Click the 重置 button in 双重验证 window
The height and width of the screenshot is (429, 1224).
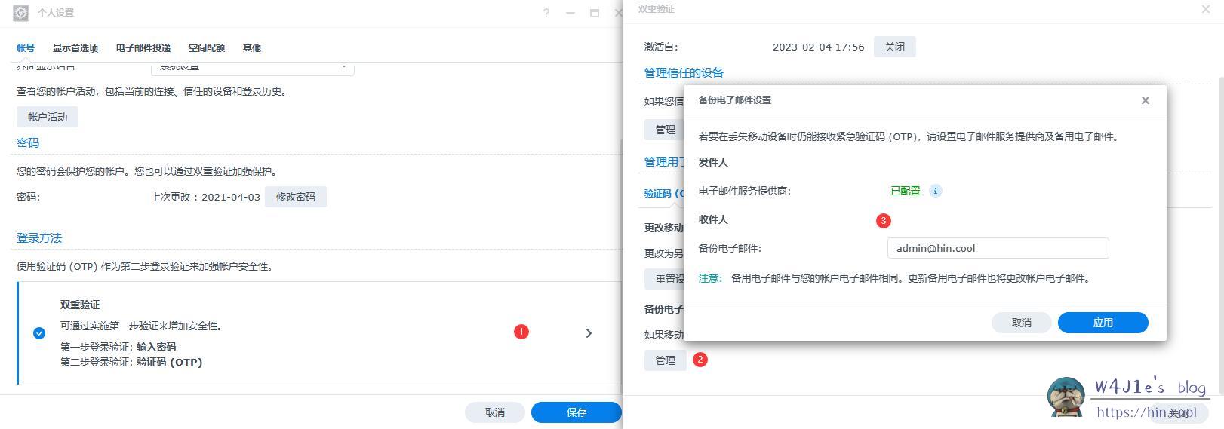coord(664,279)
